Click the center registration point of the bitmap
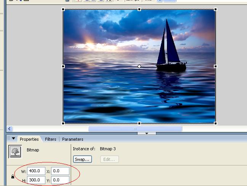This screenshot has height=186, width=247. (139, 66)
